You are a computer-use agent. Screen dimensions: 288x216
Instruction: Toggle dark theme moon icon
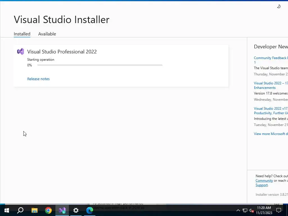click(279, 6)
